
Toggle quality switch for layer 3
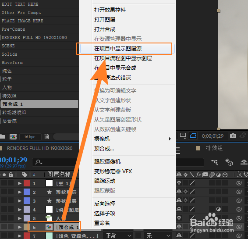pyautogui.click(x=192, y=200)
